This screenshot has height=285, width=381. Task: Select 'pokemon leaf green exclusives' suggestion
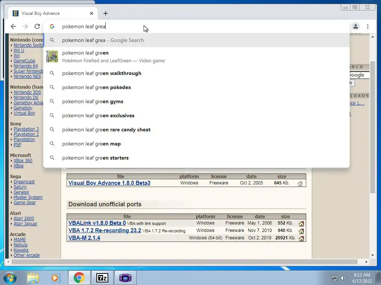196,115
